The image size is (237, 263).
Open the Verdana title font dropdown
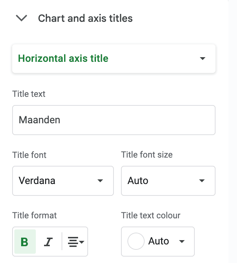(63, 181)
